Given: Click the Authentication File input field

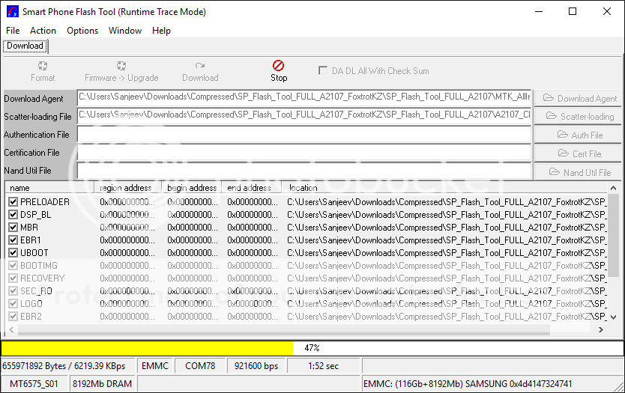Looking at the screenshot, I should point(304,135).
